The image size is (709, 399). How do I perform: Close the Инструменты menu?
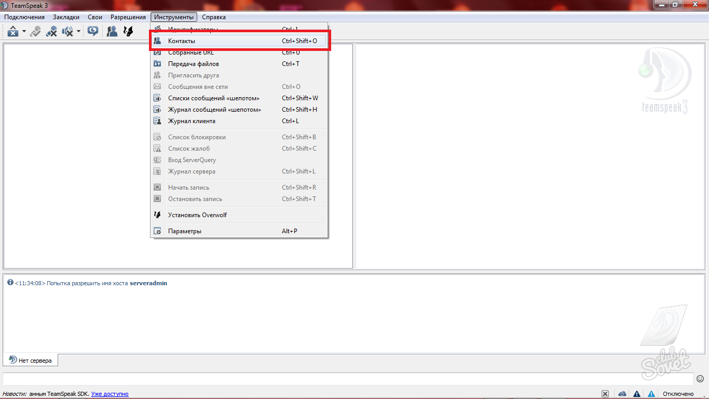coord(174,17)
